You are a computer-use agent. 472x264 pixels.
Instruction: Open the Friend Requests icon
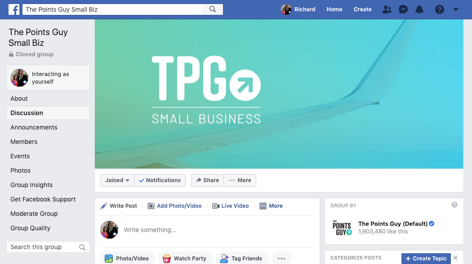pos(387,9)
